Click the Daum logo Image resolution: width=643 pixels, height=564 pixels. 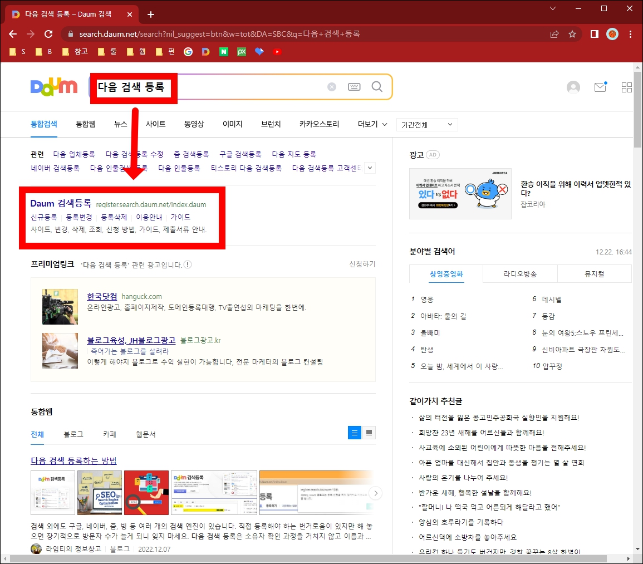[53, 86]
